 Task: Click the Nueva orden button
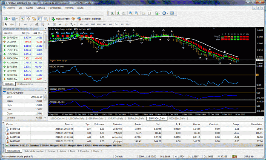(60, 19)
